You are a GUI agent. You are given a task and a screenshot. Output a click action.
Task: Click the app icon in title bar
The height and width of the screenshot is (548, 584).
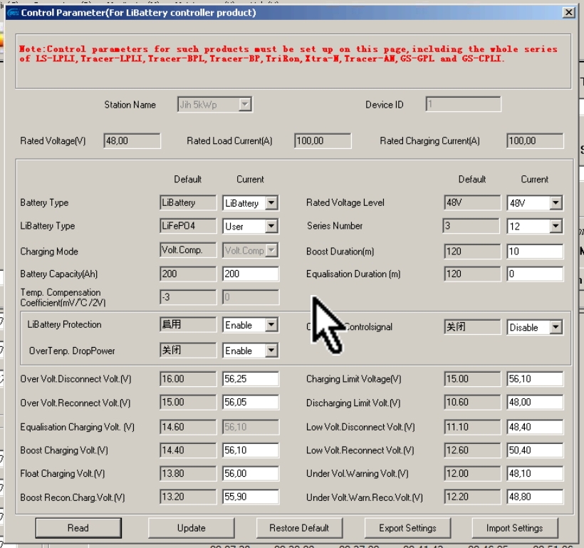point(13,13)
